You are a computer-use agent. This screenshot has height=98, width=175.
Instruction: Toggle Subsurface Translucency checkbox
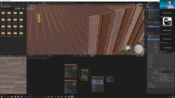159,79
